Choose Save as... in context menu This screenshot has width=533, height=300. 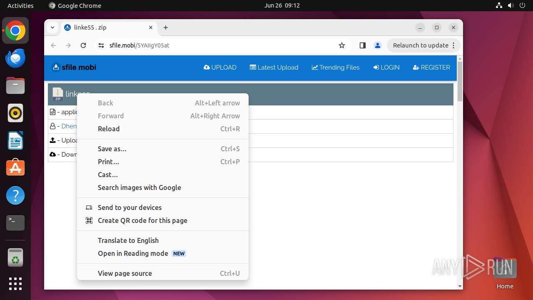click(163, 149)
